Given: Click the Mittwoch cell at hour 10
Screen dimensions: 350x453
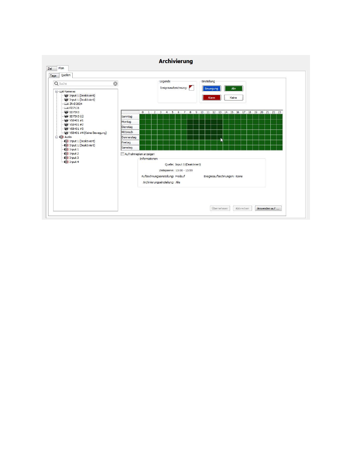Looking at the screenshot, I should 202,132.
